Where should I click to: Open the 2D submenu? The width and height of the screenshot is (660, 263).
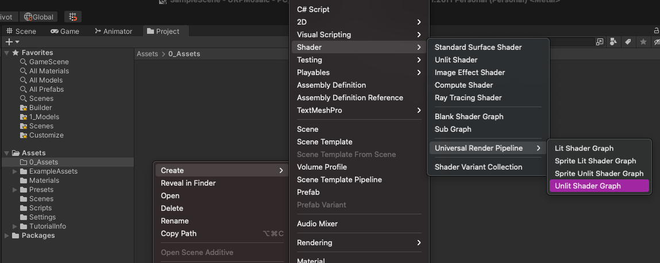click(359, 22)
